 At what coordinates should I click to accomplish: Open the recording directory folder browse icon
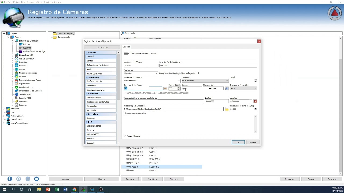click(227, 109)
